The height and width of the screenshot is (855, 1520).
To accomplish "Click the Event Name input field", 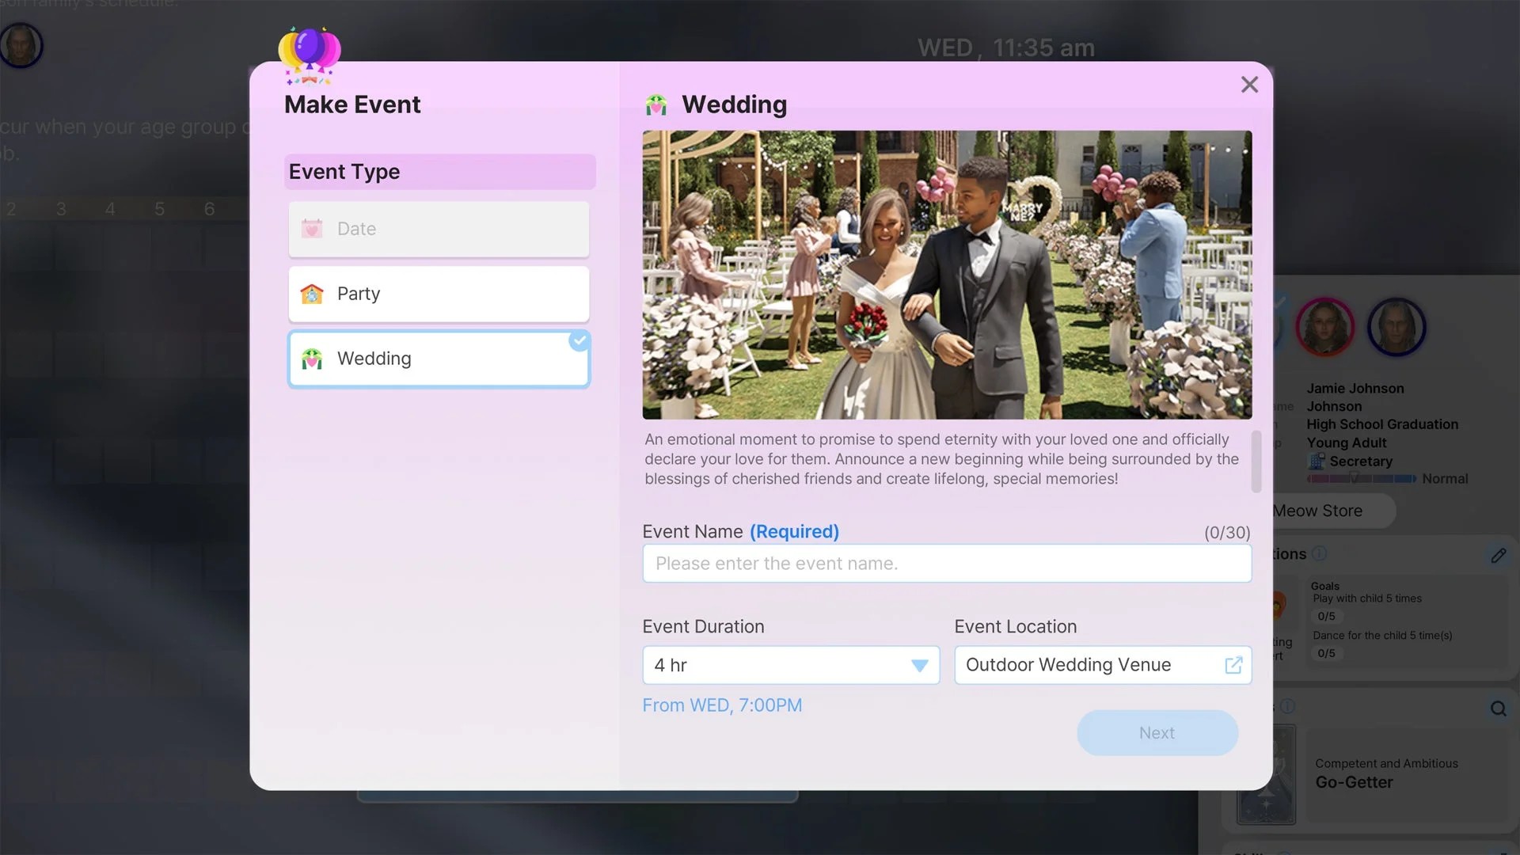I will 947,564.
